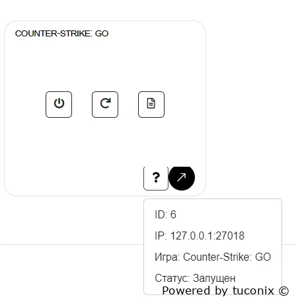Viewport: 296px width, 303px height.
Task: Click the IP: 127.0.0.1:27018 address line
Action: click(x=200, y=236)
